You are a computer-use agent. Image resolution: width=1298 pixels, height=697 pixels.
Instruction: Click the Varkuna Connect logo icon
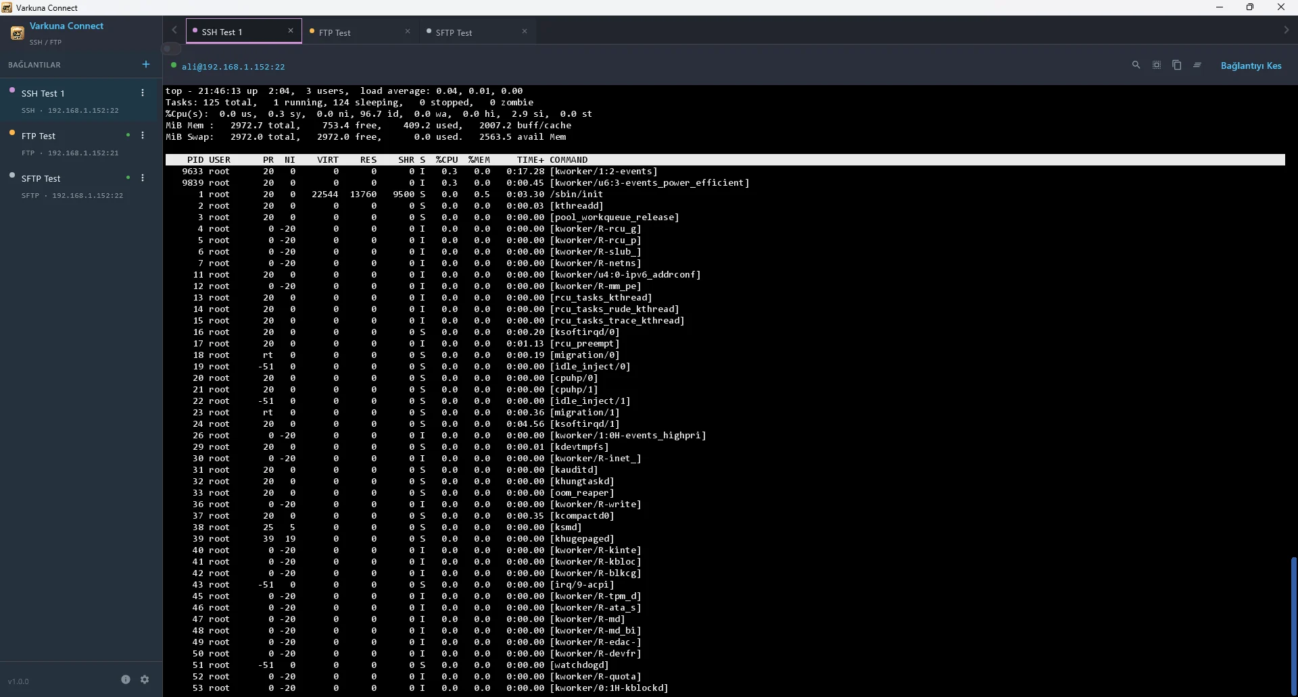pyautogui.click(x=17, y=33)
